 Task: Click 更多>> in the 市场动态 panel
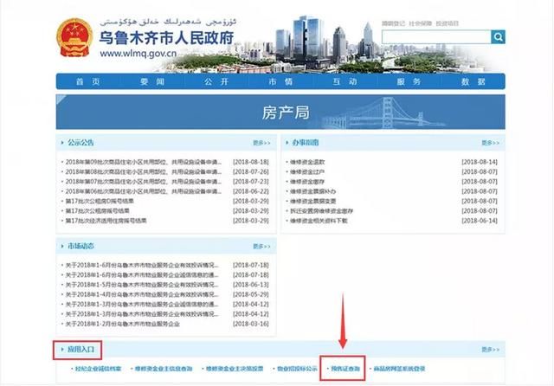click(x=261, y=246)
